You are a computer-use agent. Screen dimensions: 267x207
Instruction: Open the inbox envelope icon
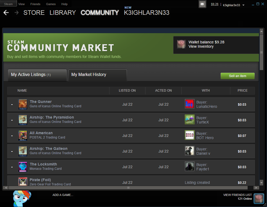202,4
